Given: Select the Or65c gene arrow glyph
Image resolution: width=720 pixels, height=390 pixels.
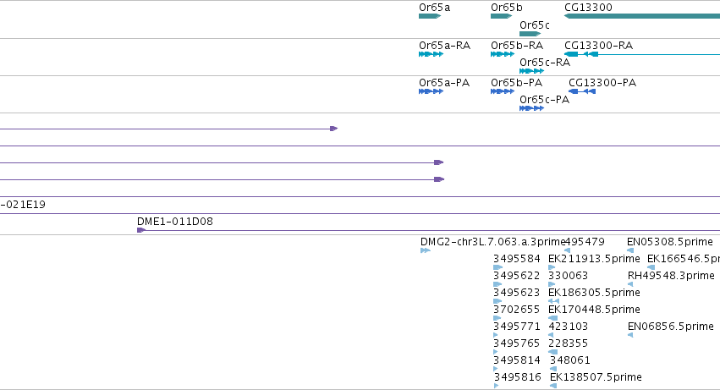Looking at the screenshot, I should 530,34.
